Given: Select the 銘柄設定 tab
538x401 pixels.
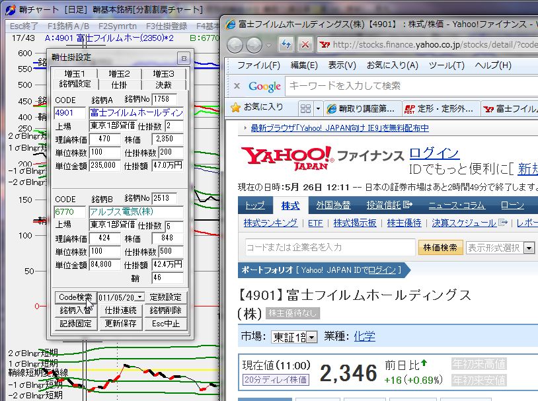Looking at the screenshot, I should [x=75, y=84].
